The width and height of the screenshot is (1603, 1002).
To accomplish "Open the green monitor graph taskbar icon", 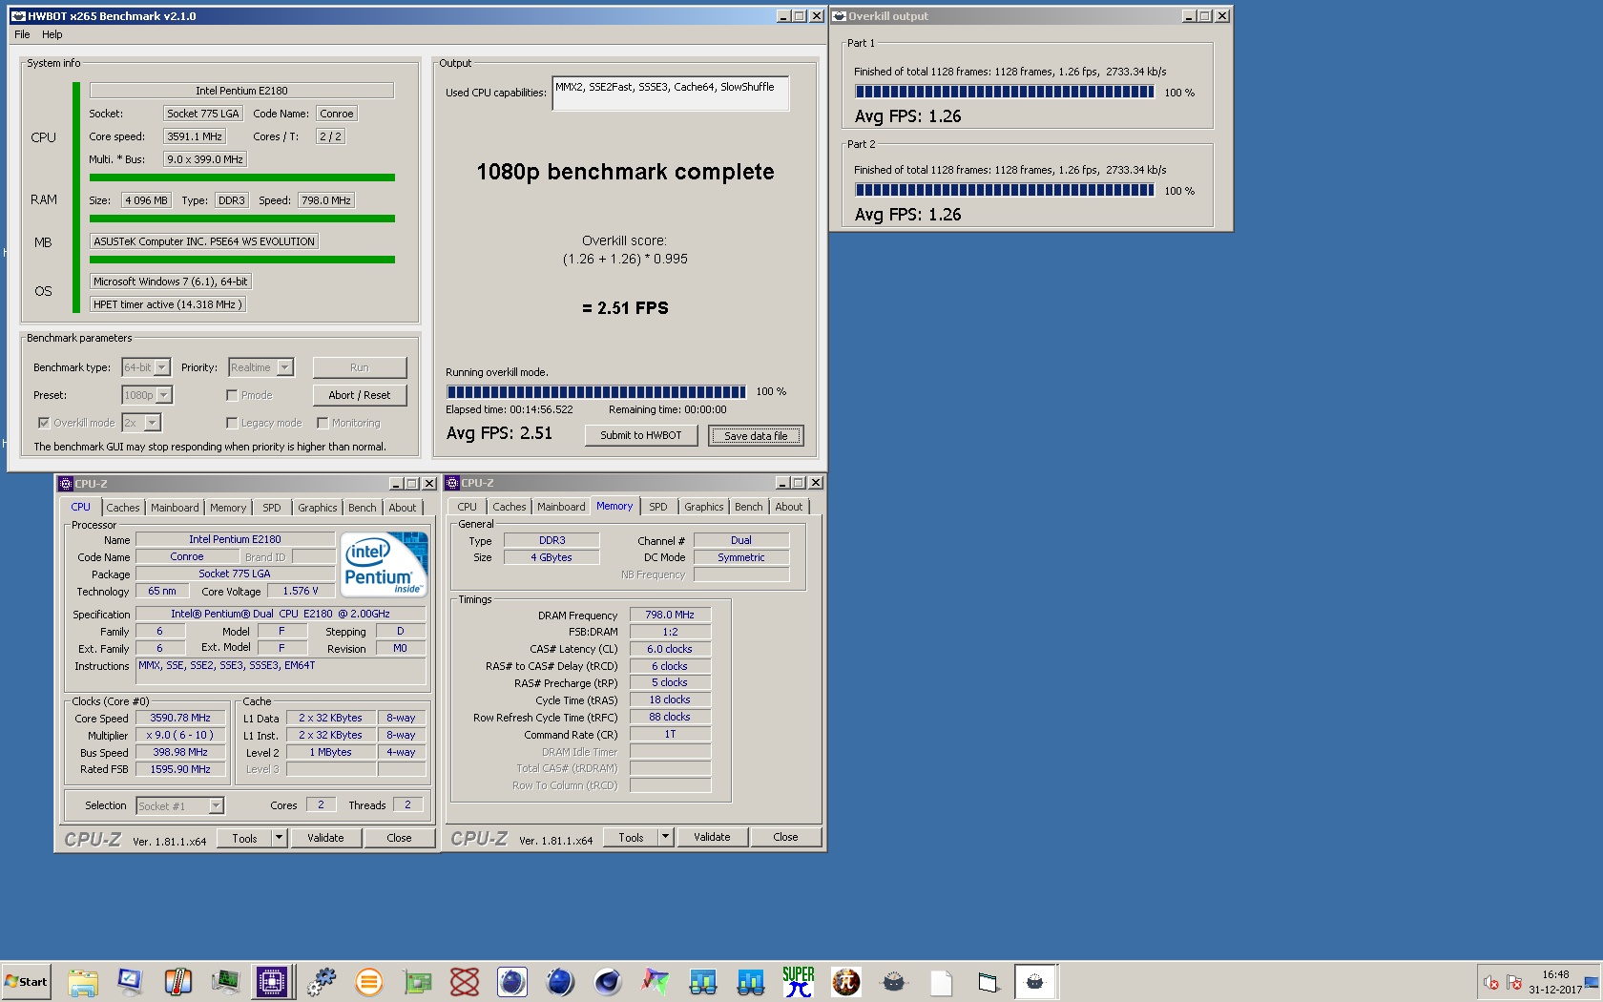I will [x=225, y=981].
